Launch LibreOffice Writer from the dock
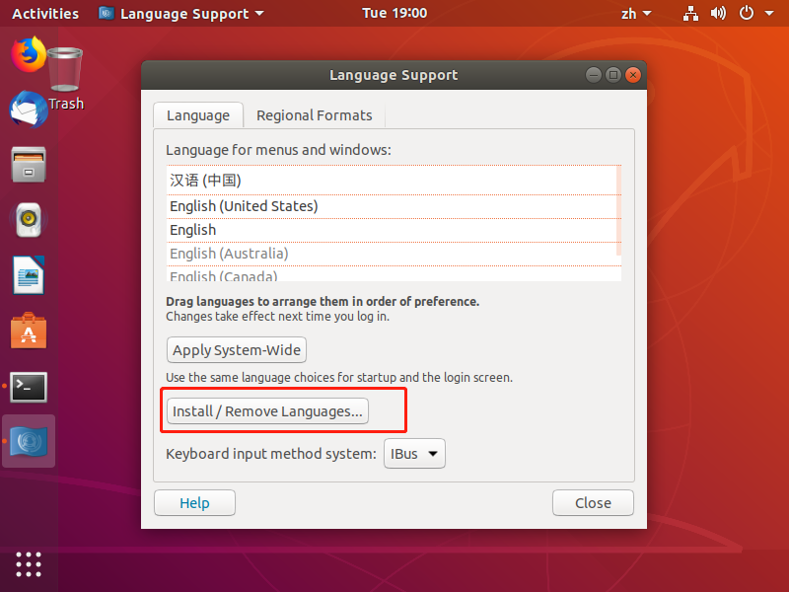The image size is (789, 592). [29, 275]
